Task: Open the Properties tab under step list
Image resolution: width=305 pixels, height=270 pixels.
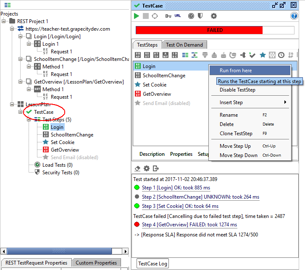Action: (181, 154)
